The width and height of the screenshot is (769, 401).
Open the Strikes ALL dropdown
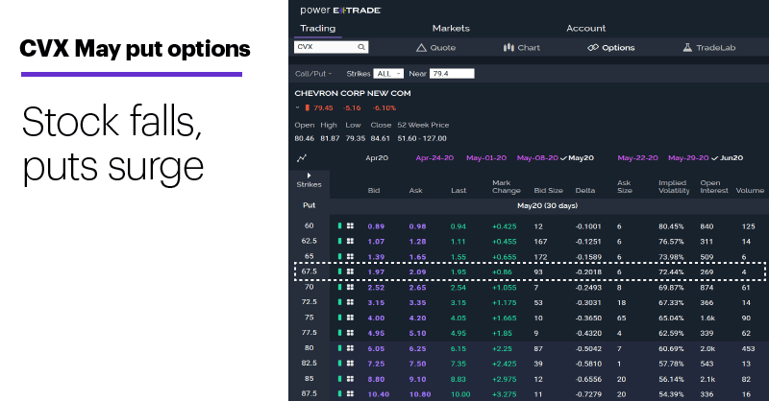388,74
